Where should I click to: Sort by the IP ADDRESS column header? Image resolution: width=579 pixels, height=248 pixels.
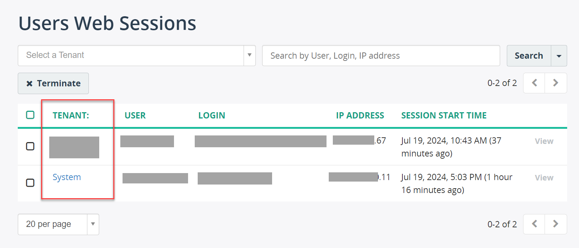(x=360, y=115)
